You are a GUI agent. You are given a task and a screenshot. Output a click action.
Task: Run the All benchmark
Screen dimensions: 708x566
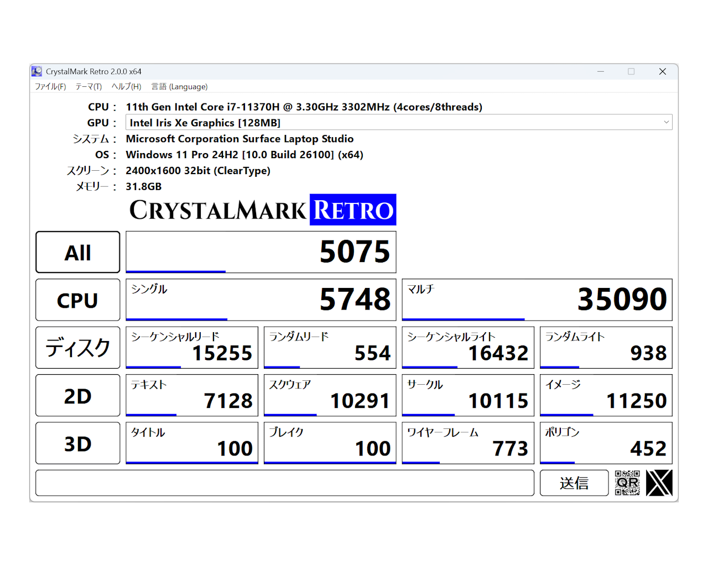[x=77, y=252]
